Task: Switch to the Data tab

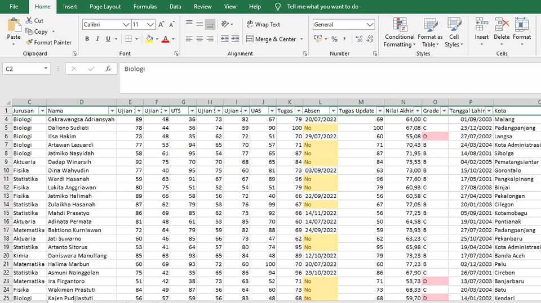Action: pyautogui.click(x=175, y=7)
